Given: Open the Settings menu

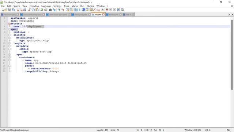Looking at the screenshot, I should [57, 6].
